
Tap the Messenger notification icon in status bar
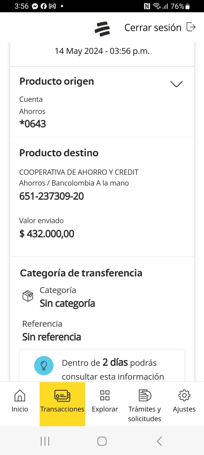point(35,6)
